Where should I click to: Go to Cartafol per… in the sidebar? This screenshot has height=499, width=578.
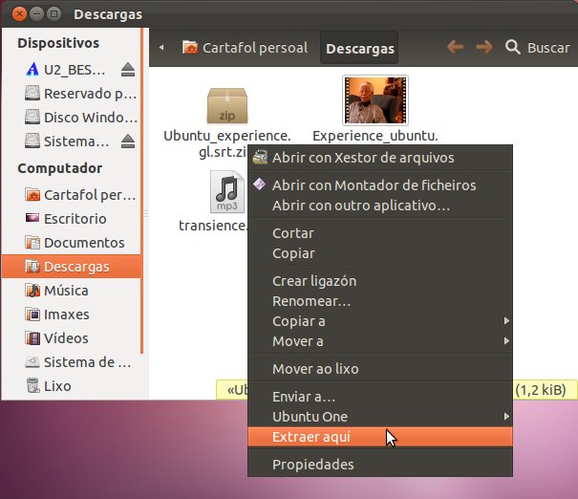point(71,194)
